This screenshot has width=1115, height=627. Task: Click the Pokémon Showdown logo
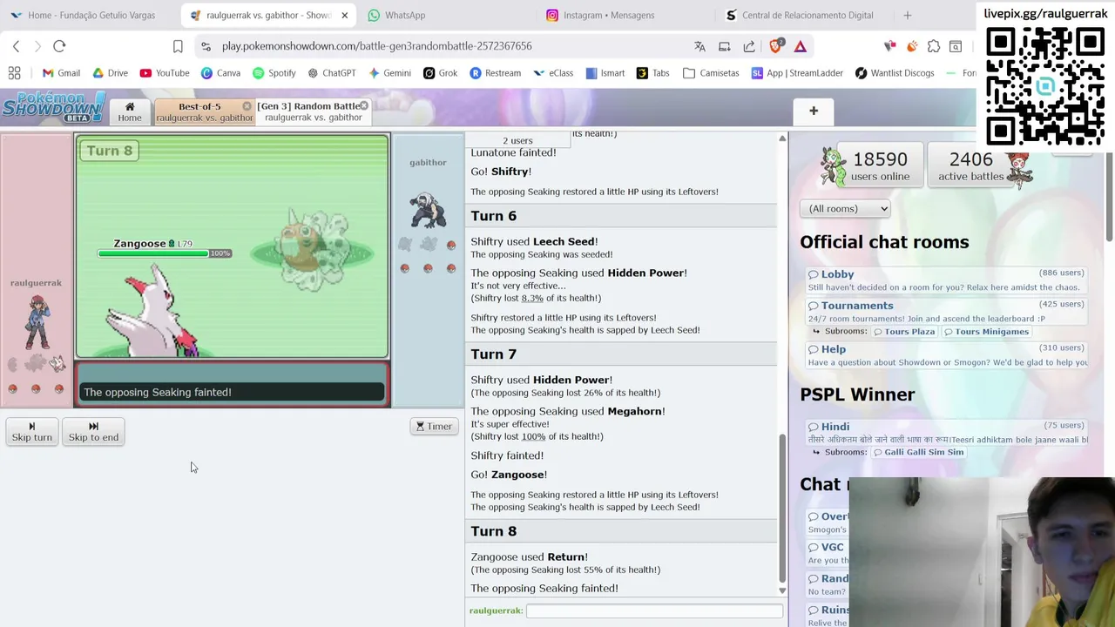(53, 108)
